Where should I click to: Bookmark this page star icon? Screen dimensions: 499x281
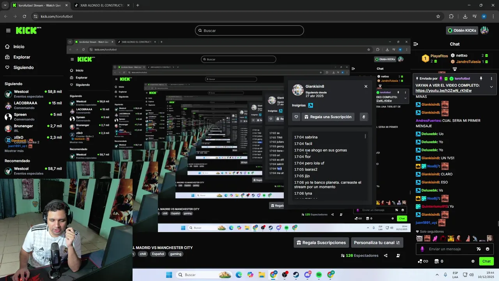[438, 16]
